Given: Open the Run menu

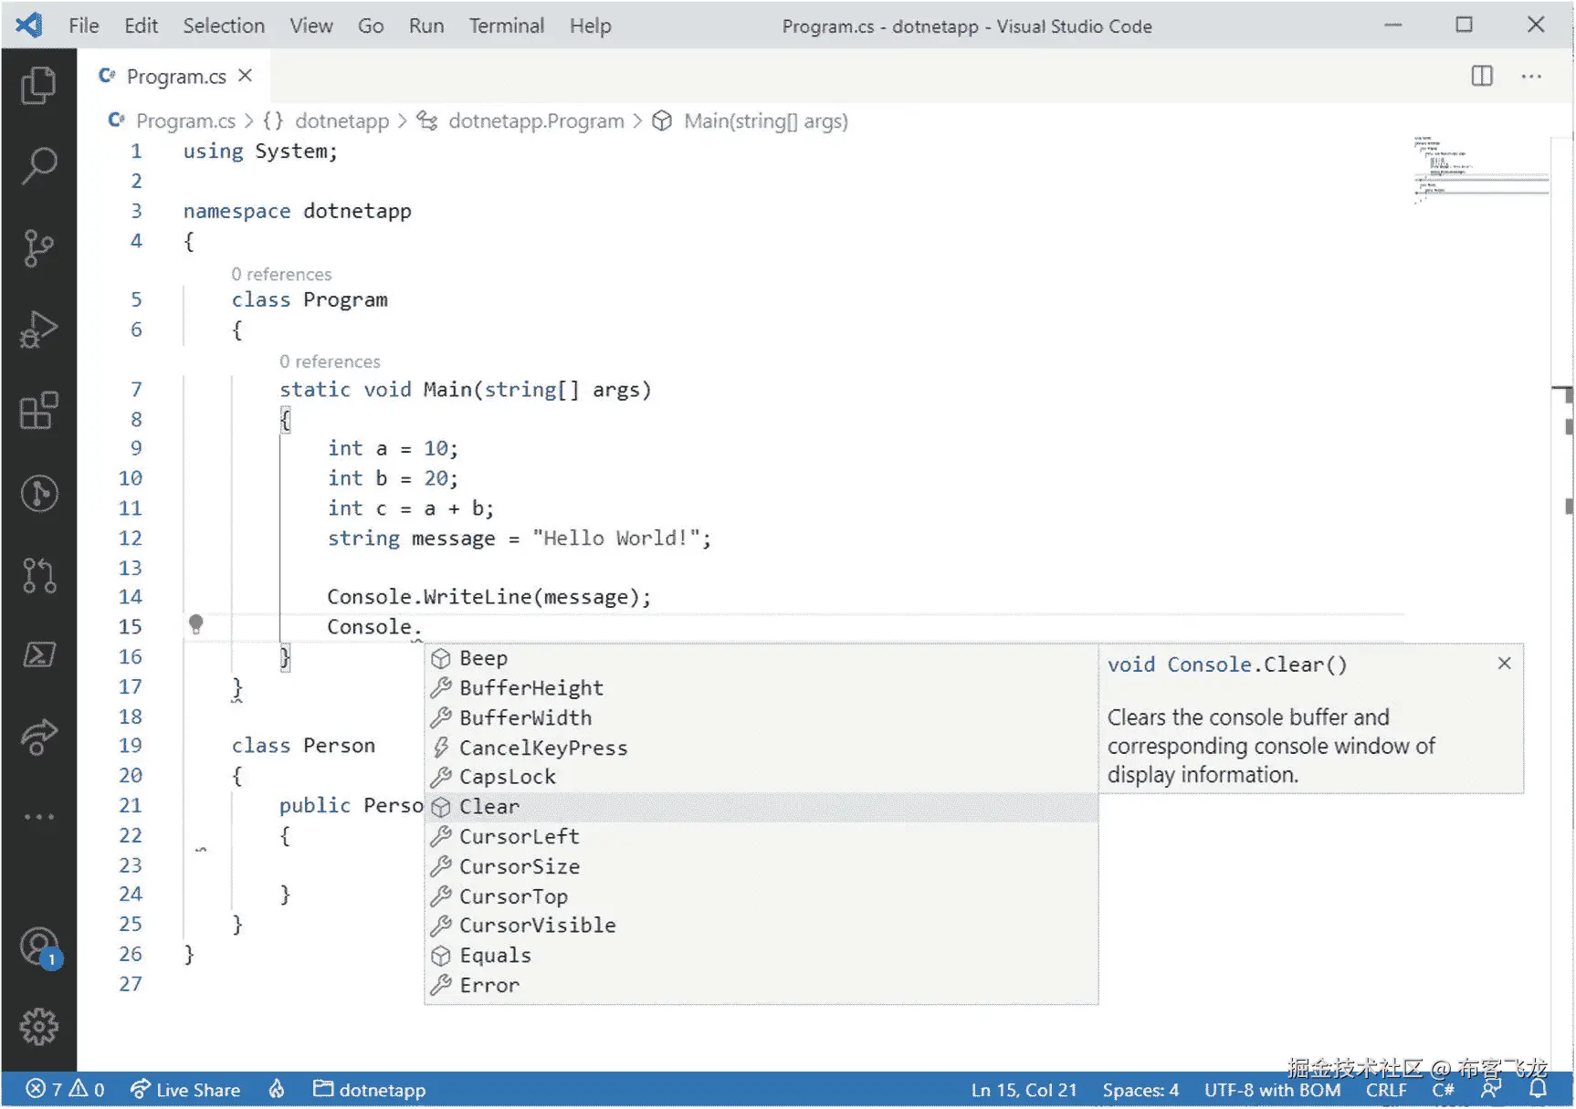Looking at the screenshot, I should (x=426, y=26).
